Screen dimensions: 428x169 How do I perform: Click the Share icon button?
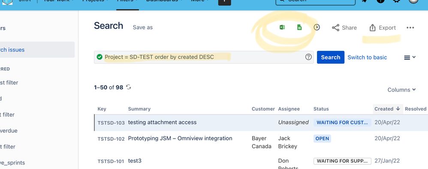344,27
